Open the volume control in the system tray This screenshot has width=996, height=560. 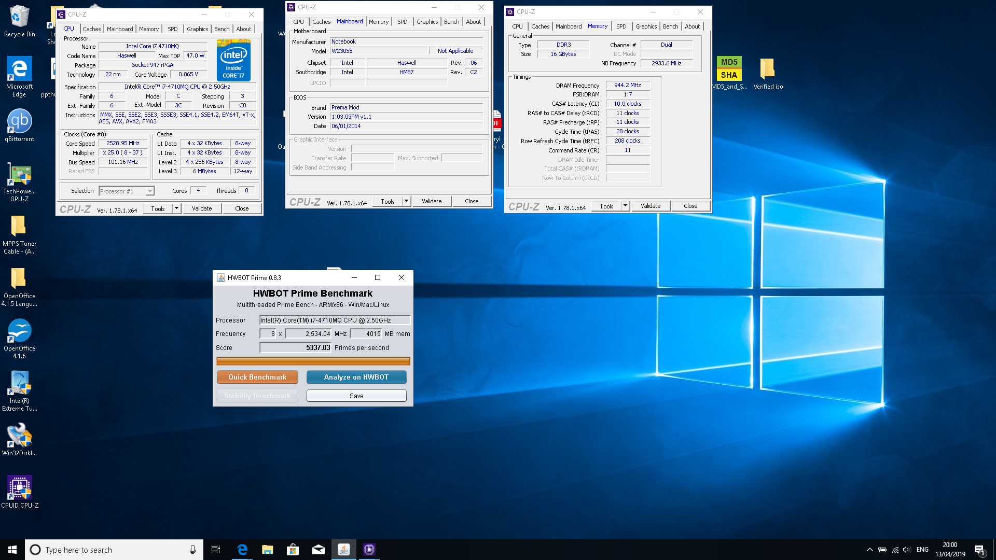click(907, 550)
